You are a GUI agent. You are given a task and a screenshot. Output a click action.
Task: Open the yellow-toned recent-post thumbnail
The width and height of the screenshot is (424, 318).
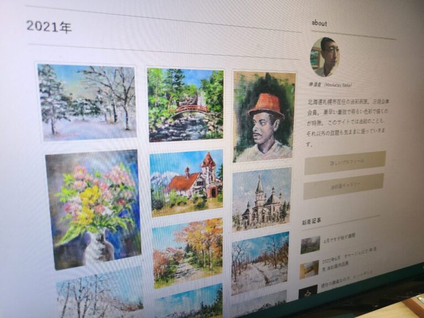309,269
